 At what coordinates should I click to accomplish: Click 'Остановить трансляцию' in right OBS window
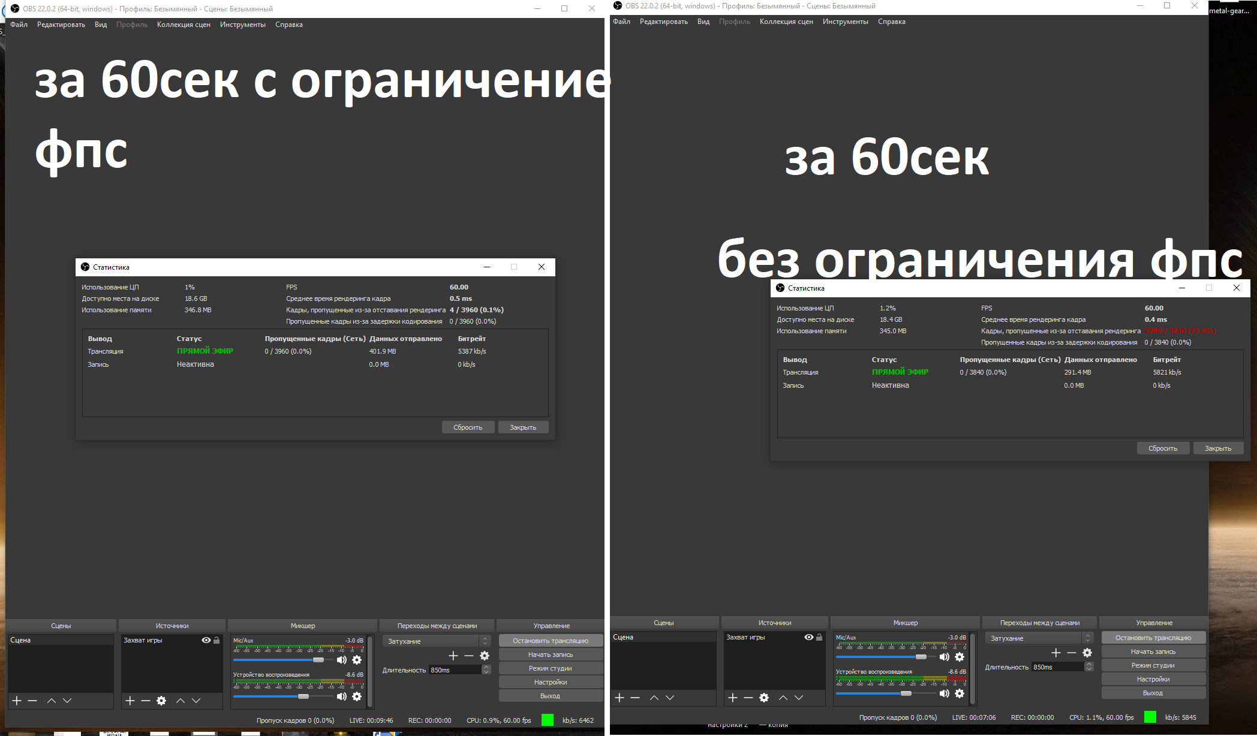[x=1153, y=638]
